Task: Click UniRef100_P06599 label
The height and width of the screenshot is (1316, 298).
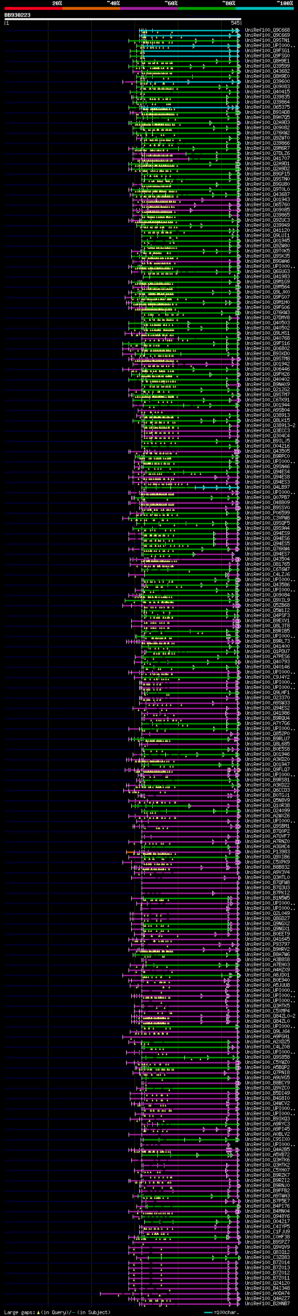Action: pyautogui.click(x=267, y=513)
